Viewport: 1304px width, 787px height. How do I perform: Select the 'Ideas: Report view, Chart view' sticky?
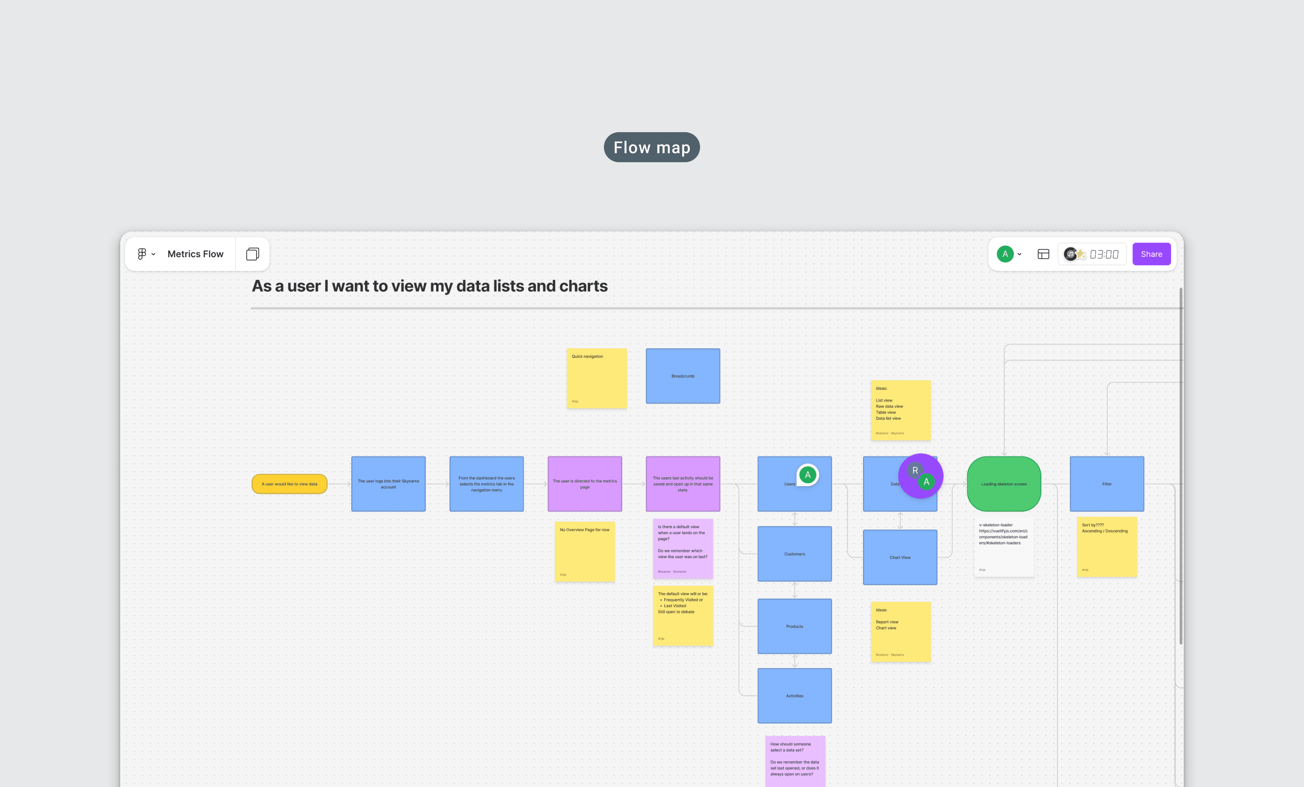click(900, 632)
